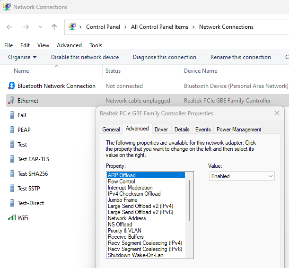This screenshot has height=268, width=289.
Task: Click Diagnose this connection
Action: [165, 57]
